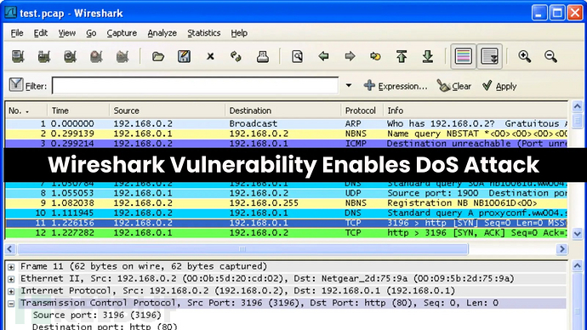The height and width of the screenshot is (330, 587).
Task: Select Source port: 3196 detail line
Action: pyautogui.click(x=97, y=315)
